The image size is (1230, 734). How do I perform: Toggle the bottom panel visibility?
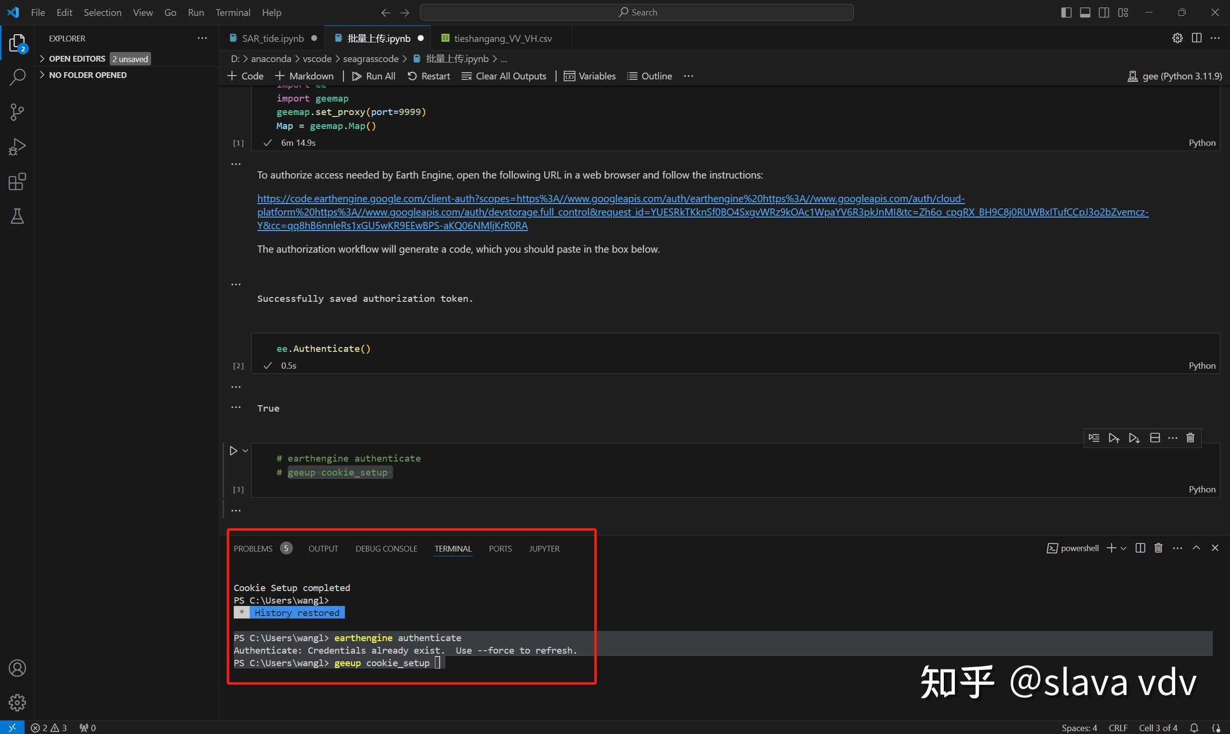point(1085,13)
